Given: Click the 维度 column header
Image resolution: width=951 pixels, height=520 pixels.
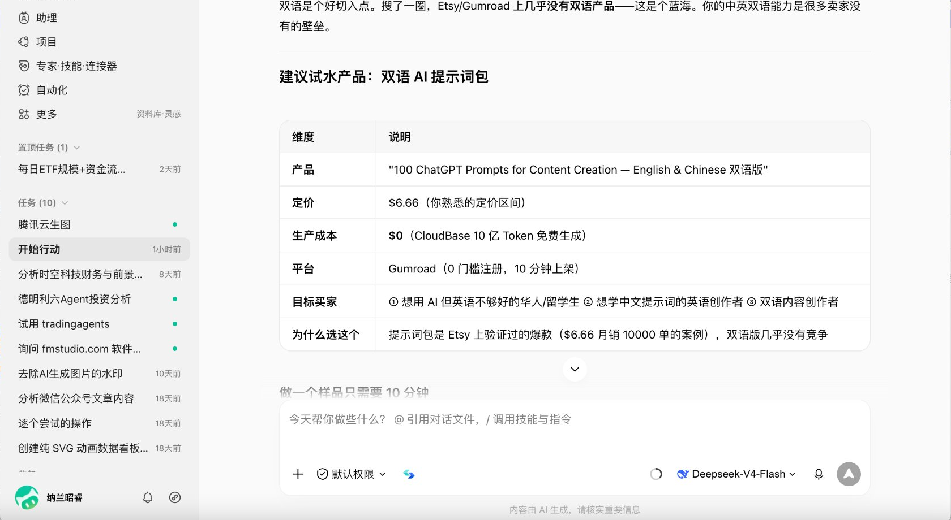Looking at the screenshot, I should [x=303, y=137].
